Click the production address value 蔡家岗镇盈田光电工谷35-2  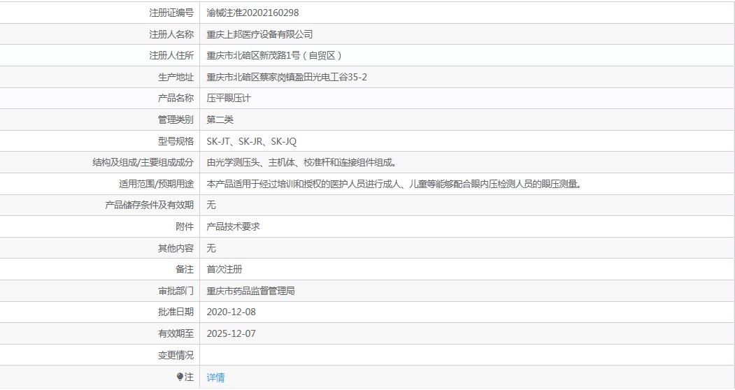(x=287, y=77)
